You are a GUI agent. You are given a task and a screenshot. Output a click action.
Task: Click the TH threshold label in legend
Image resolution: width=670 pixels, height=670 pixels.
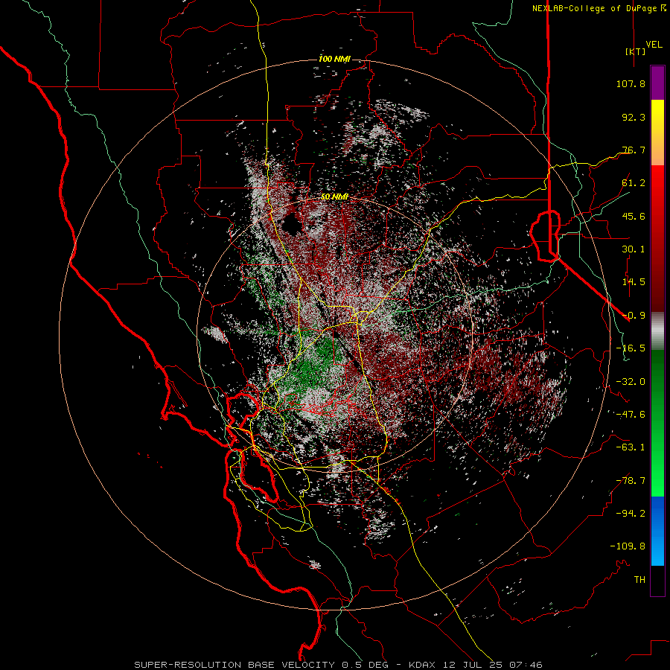click(639, 580)
